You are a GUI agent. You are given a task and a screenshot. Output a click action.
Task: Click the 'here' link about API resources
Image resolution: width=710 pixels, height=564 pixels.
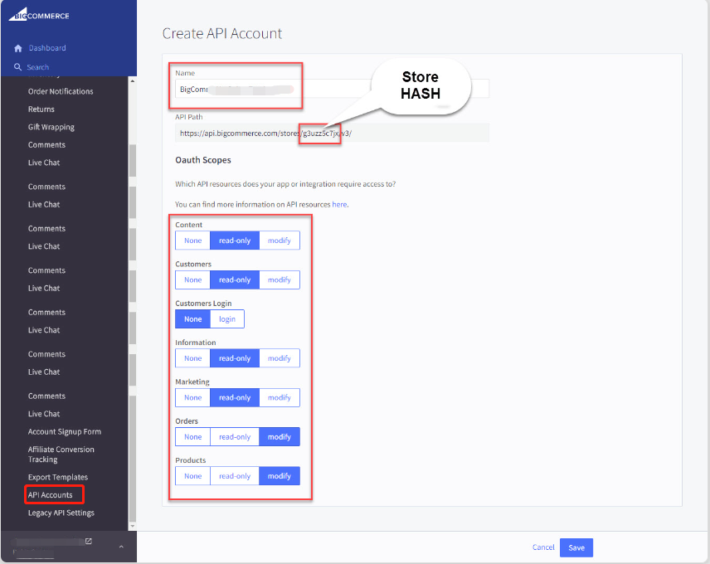tap(338, 204)
